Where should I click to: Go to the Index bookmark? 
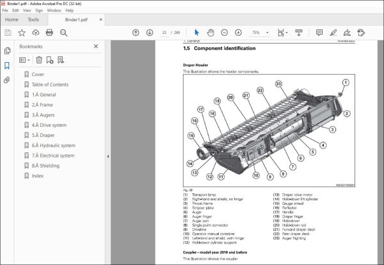(x=38, y=176)
